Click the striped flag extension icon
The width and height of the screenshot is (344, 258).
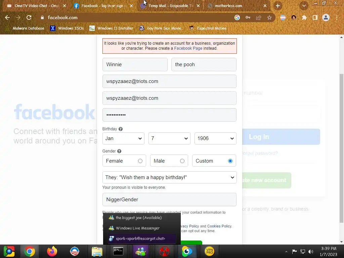[x=283, y=17]
